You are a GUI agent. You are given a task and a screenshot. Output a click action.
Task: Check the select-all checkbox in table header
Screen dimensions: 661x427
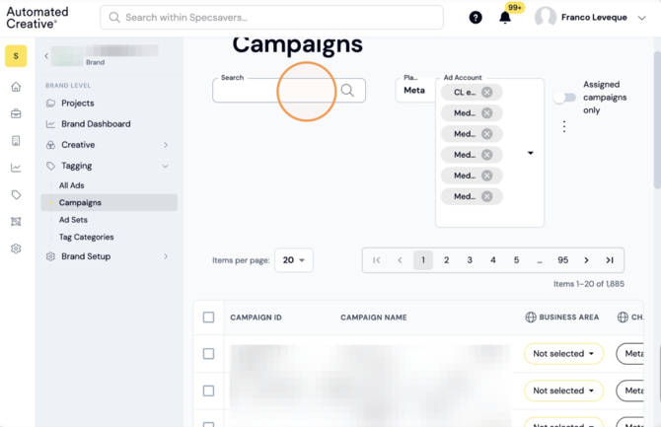coord(209,318)
